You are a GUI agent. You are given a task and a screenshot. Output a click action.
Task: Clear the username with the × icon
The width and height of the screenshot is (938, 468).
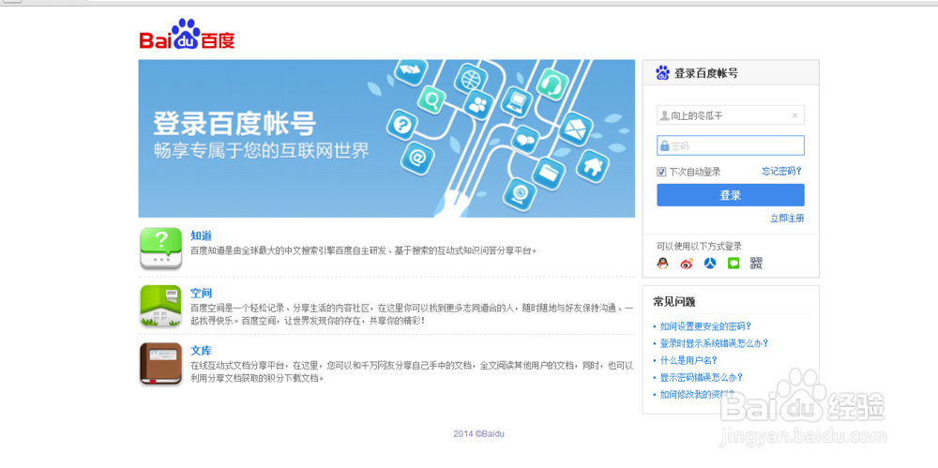point(795,115)
